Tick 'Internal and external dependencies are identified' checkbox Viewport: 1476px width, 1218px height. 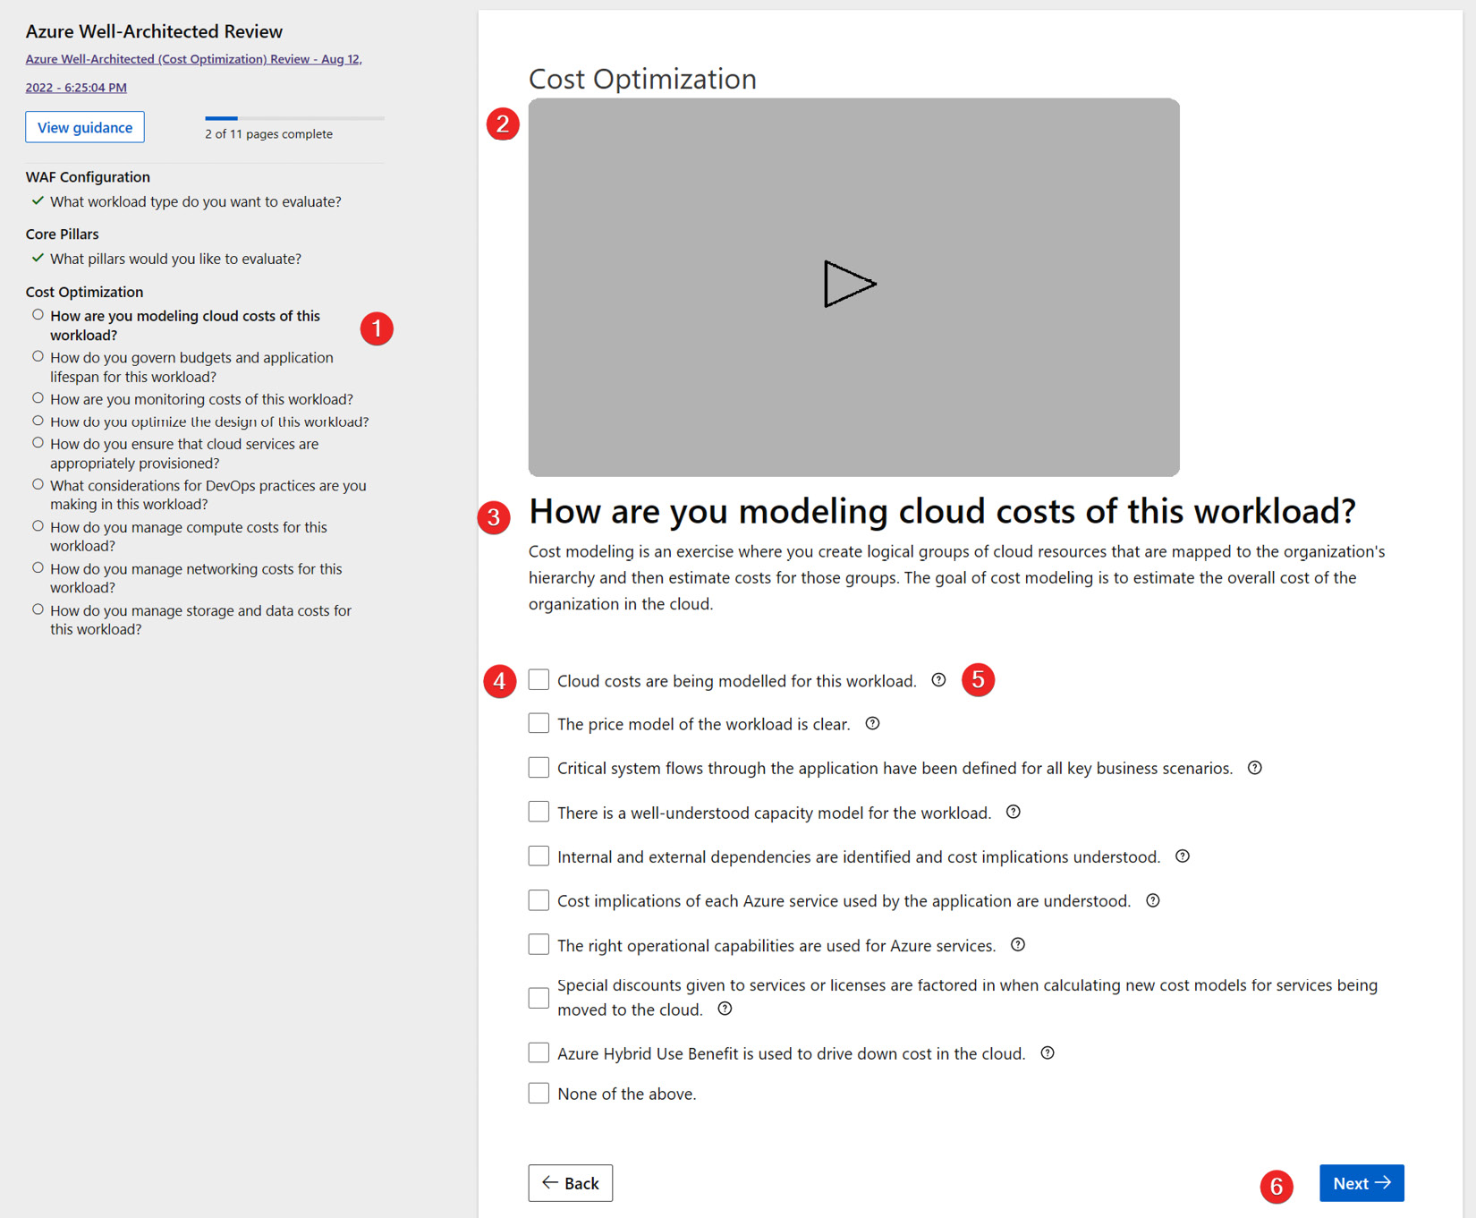tap(539, 856)
